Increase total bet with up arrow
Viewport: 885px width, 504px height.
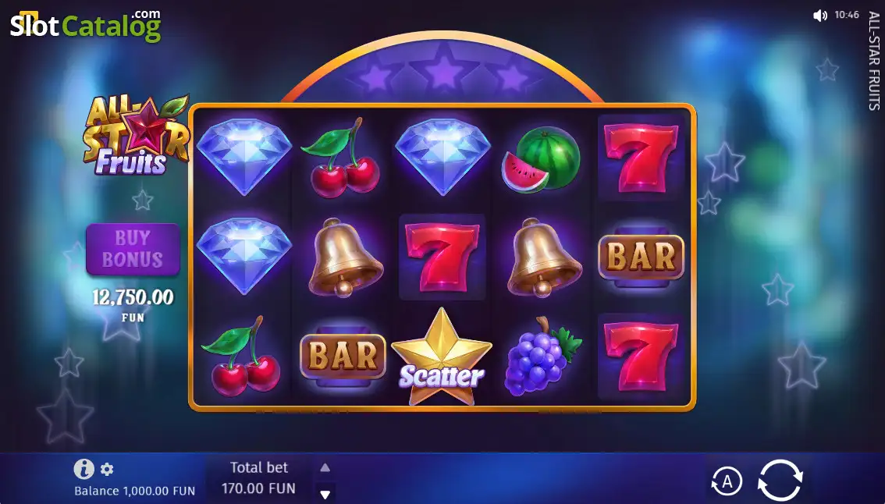point(325,467)
